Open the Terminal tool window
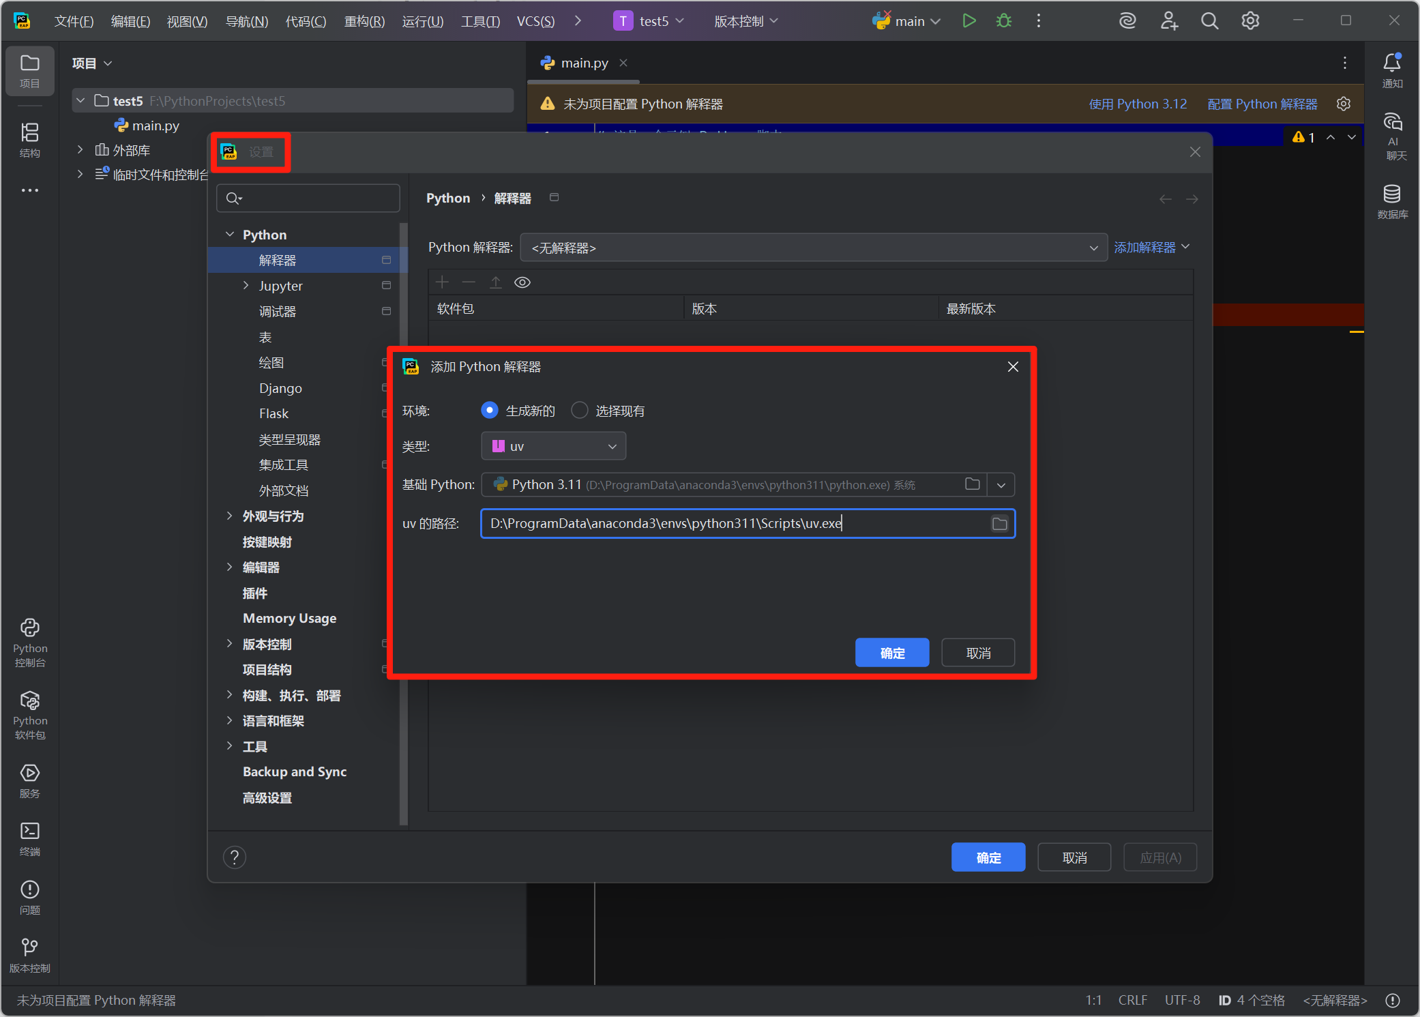1420x1017 pixels. click(x=30, y=838)
